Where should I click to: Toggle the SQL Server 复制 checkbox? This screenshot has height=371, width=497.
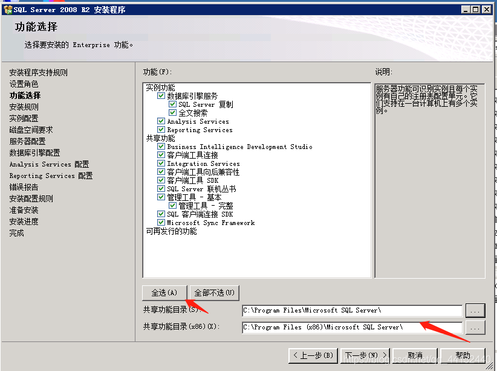coord(172,104)
